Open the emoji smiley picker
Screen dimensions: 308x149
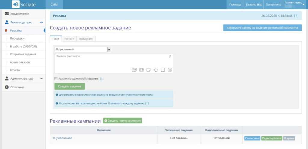point(170,70)
